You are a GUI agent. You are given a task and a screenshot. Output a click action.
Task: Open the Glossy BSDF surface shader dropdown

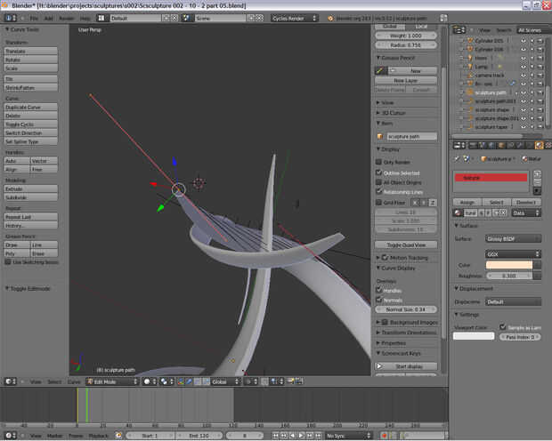pyautogui.click(x=513, y=238)
